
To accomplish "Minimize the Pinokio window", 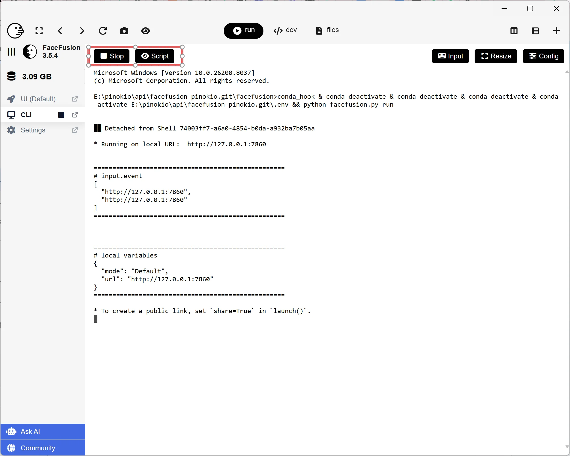I will pos(504,9).
